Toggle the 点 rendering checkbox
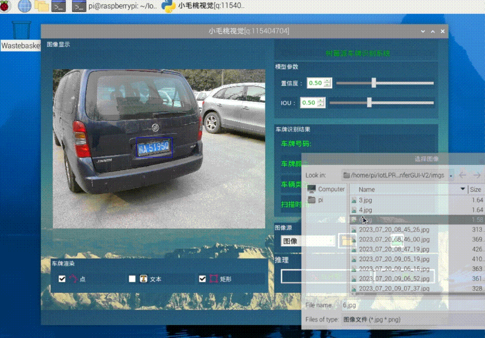Viewport: 485px width, 338px height. (62, 279)
